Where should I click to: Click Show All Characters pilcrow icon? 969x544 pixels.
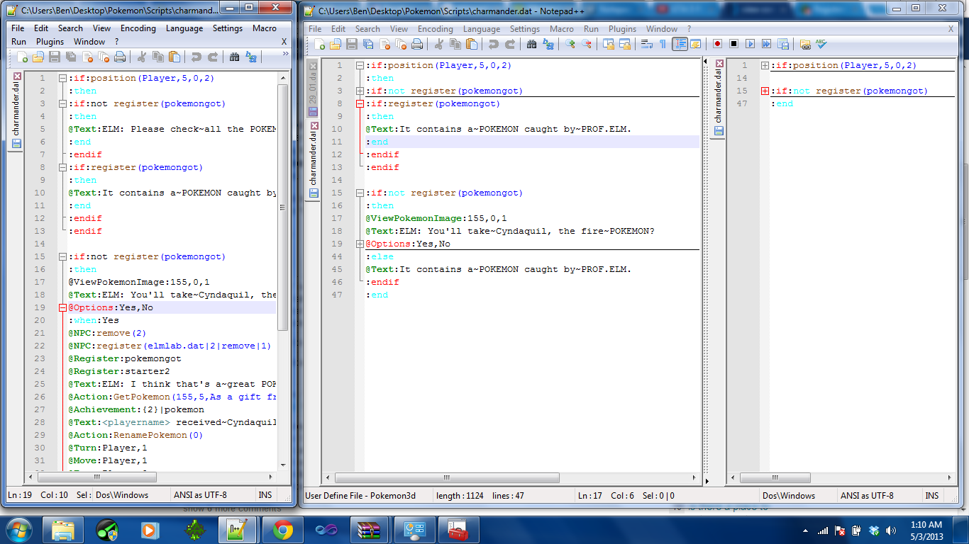[663, 44]
